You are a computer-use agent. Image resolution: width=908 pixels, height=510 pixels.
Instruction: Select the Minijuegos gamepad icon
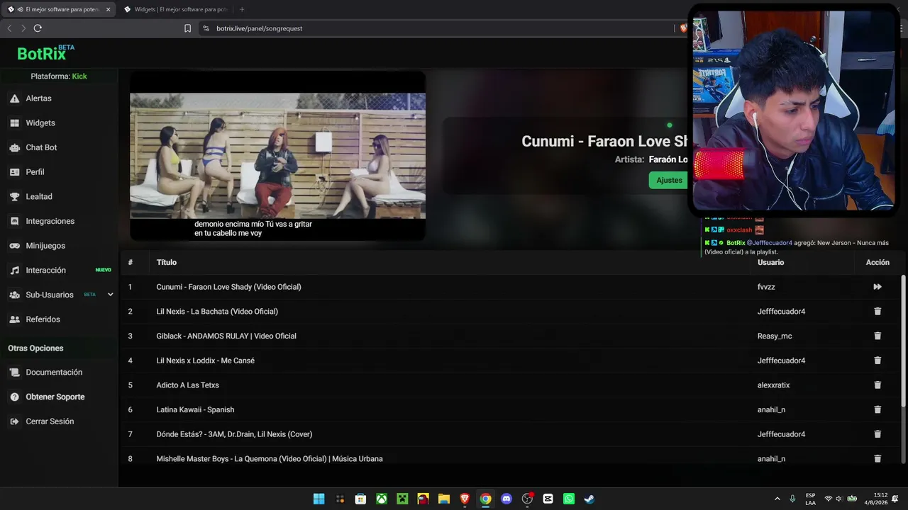pyautogui.click(x=14, y=246)
